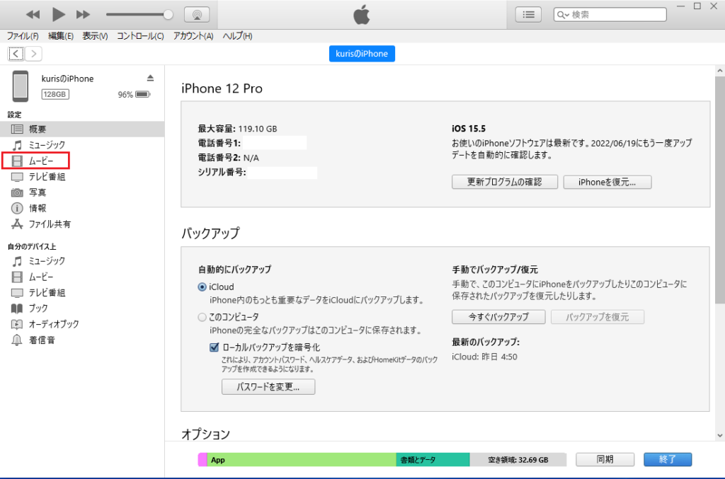Go back with the left chevron button

point(16,54)
